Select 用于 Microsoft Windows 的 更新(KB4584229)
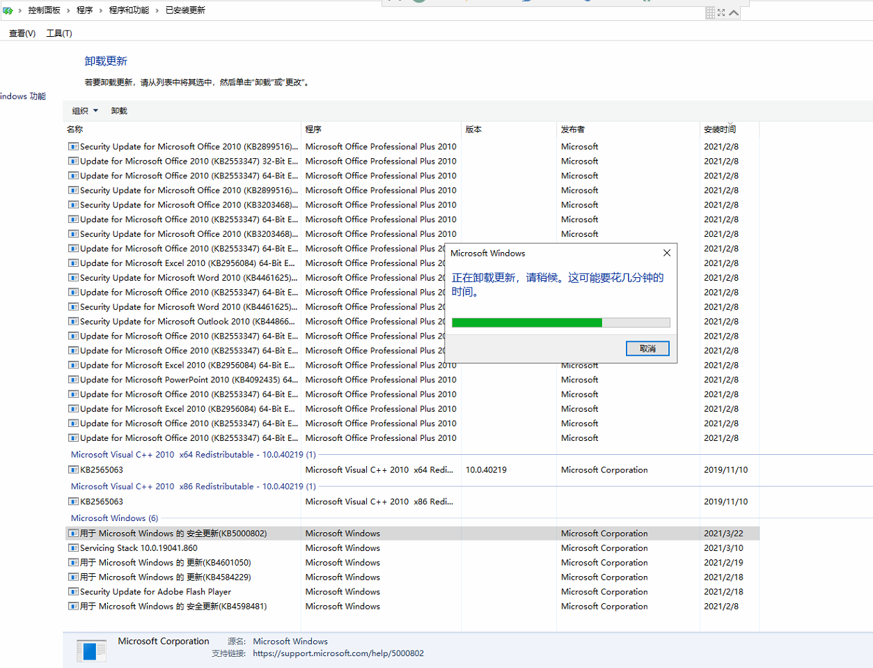The image size is (873, 668). (412, 577)
